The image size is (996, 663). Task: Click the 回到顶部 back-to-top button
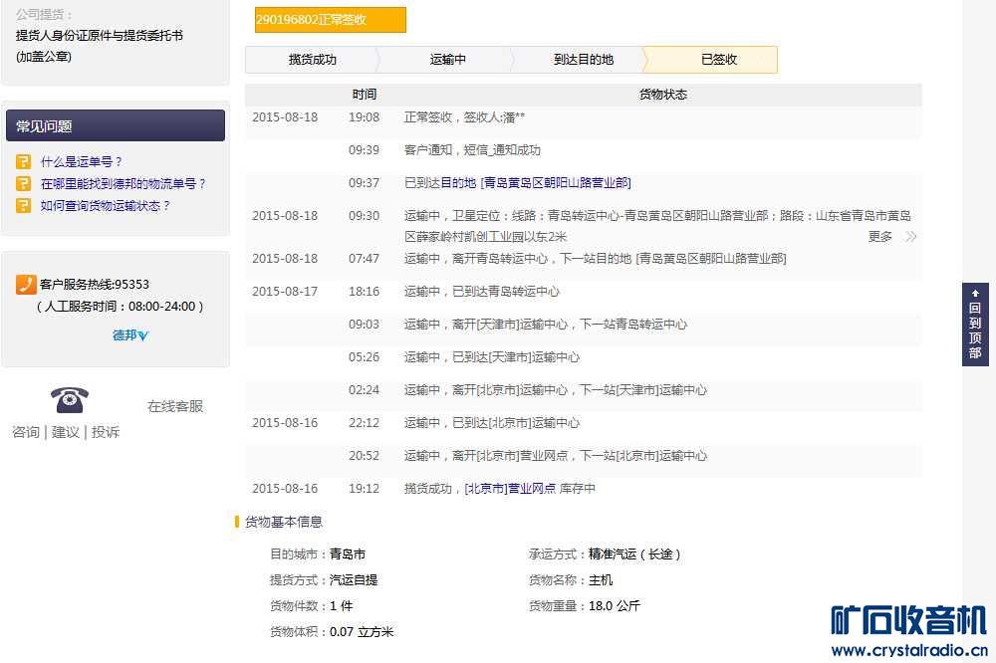(x=973, y=324)
